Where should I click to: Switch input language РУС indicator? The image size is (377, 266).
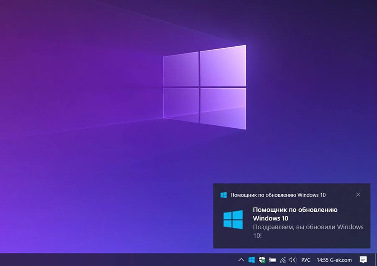pyautogui.click(x=306, y=260)
